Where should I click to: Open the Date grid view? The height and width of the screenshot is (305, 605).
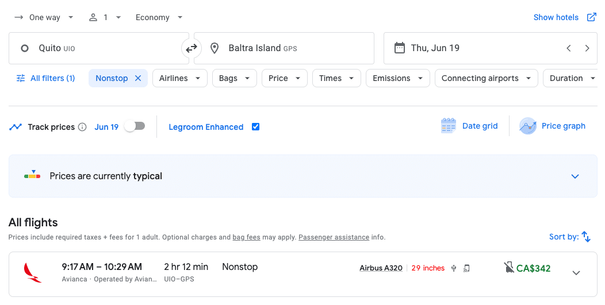tap(469, 126)
